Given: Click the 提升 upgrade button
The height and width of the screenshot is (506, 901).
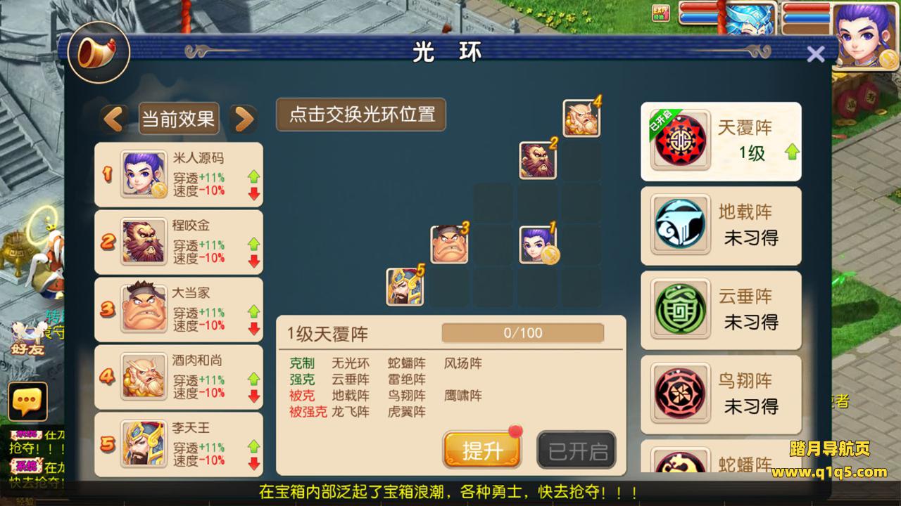Looking at the screenshot, I should click(x=481, y=450).
